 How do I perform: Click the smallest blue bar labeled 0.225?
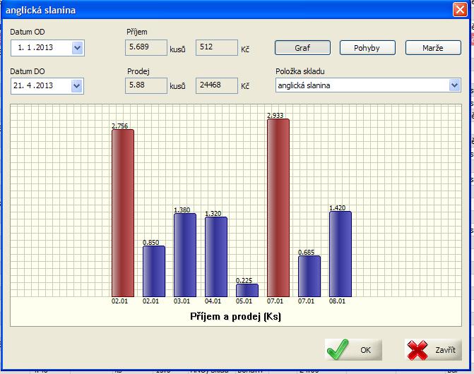pos(247,290)
